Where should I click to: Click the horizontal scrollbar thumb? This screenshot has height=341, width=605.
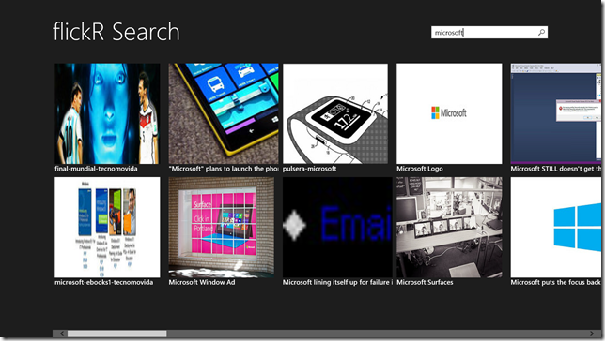116,334
